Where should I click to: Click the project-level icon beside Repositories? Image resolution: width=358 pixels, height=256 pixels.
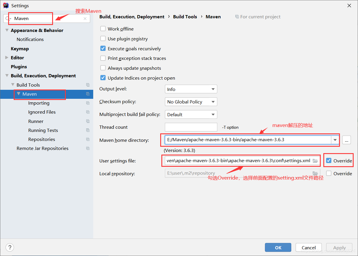pyautogui.click(x=88, y=139)
